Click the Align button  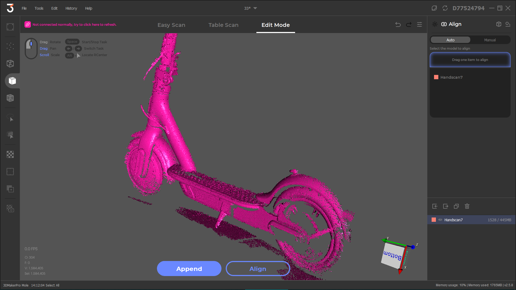click(x=257, y=269)
